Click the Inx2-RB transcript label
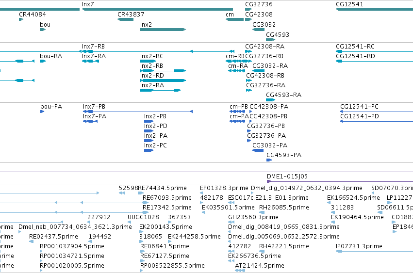Screen dimensions: 413x273 (151, 66)
